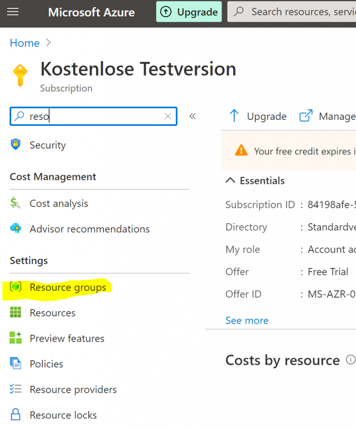Click the Manage command in toolbar
Image resolution: width=356 pixels, height=429 pixels.
(328, 116)
